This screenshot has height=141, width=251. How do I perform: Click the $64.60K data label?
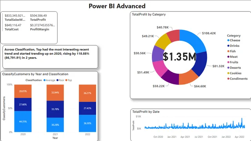[x=200, y=86]
